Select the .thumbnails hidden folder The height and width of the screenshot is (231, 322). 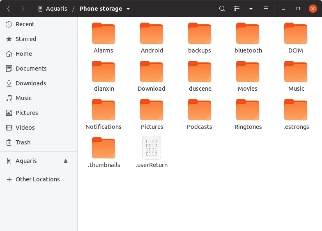point(103,149)
